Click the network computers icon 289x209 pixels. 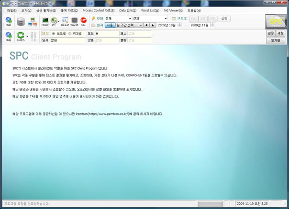point(33,21)
